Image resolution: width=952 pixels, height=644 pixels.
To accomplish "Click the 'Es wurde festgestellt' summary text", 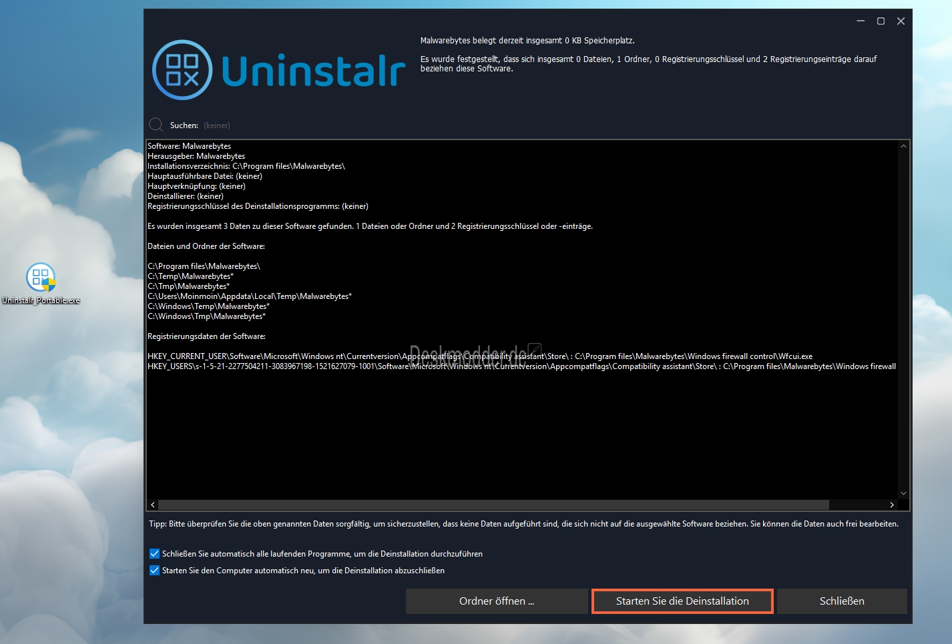I will pyautogui.click(x=649, y=64).
